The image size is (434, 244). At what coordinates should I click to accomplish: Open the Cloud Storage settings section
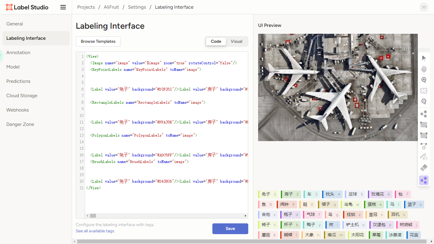point(22,96)
